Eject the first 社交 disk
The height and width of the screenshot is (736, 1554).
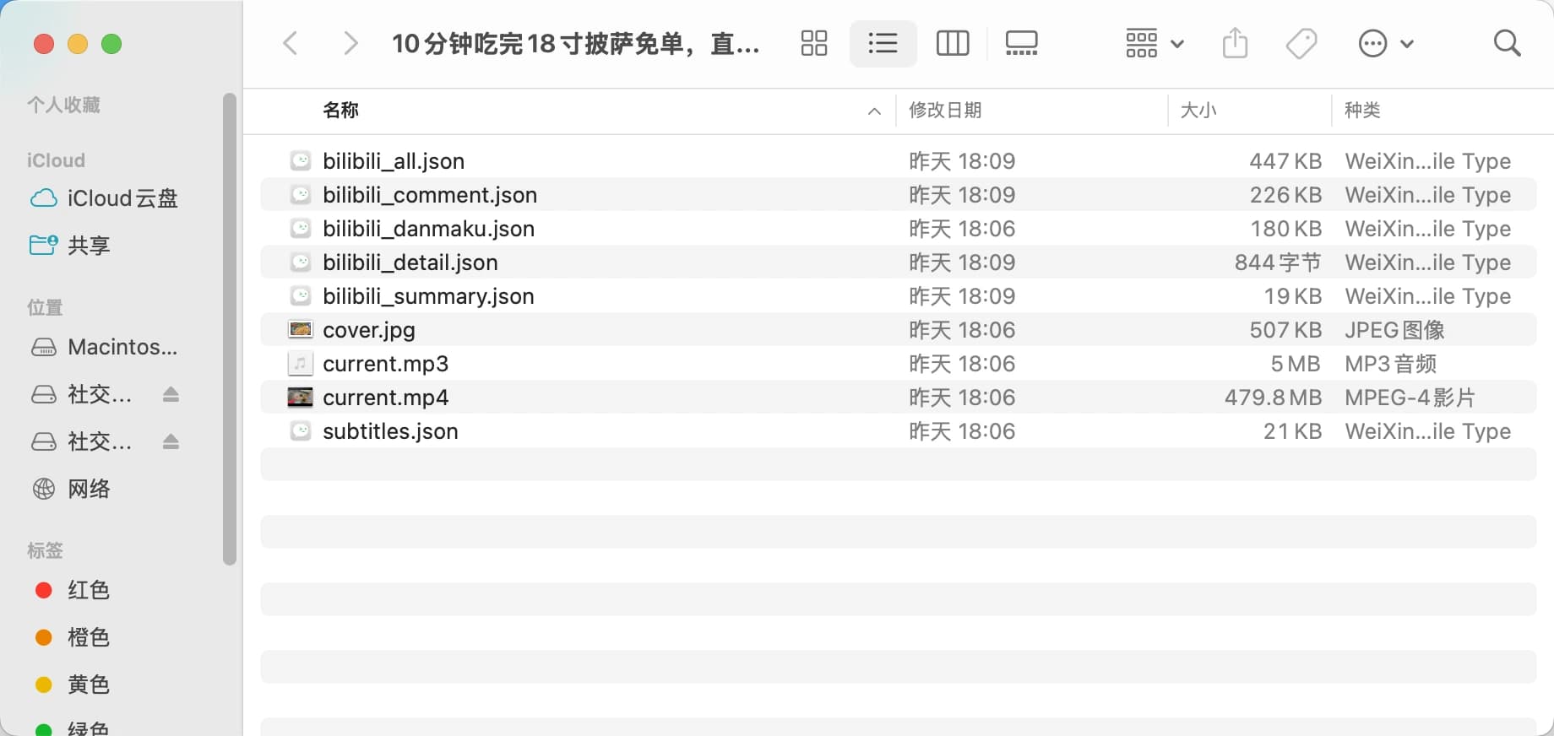coord(171,394)
